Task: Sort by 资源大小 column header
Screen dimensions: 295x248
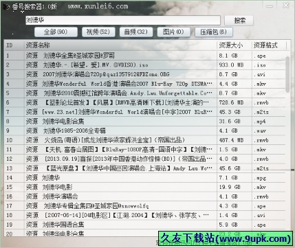Action: coord(234,45)
